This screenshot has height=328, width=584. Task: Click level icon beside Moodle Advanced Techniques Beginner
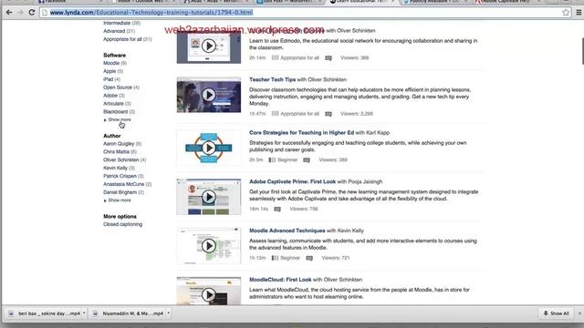(x=275, y=258)
